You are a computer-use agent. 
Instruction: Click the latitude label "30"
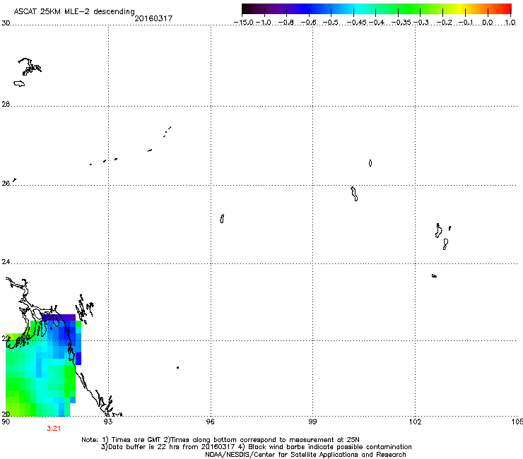pos(6,23)
